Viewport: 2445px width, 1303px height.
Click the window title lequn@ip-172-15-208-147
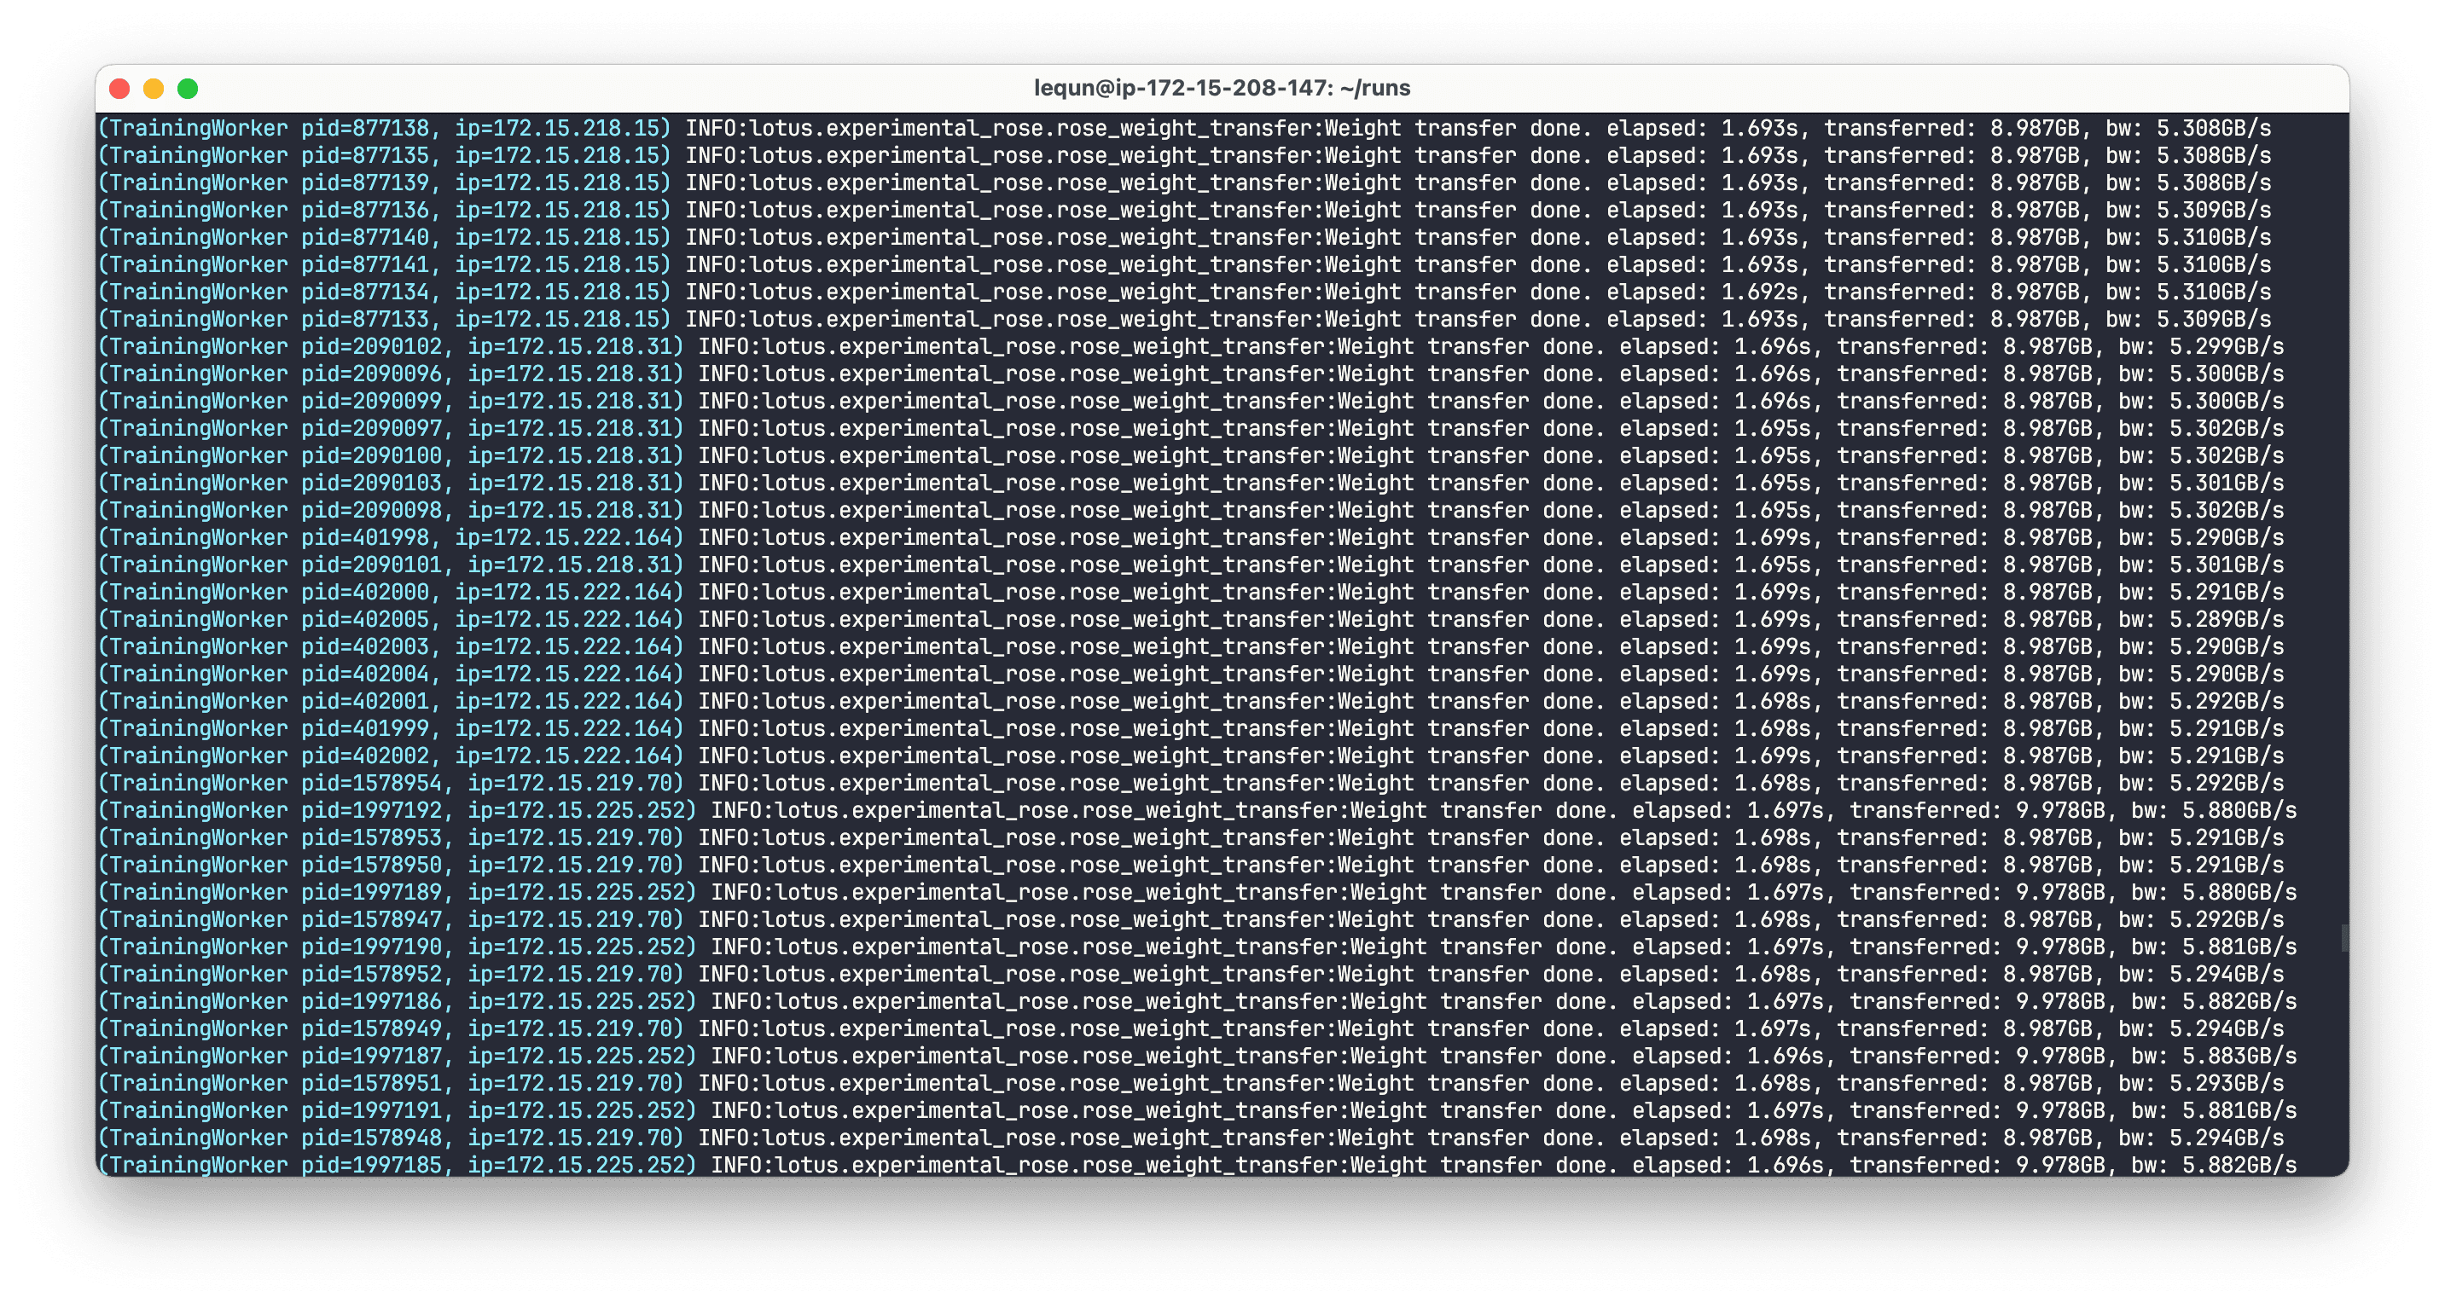point(1222,88)
